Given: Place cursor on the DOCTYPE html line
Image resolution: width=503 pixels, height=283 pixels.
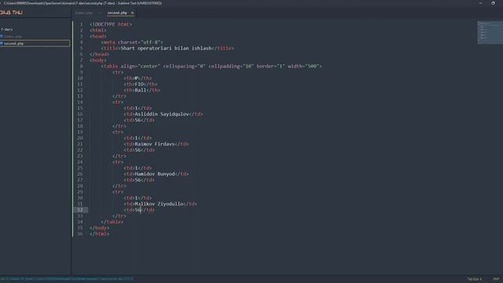Looking at the screenshot, I should (x=111, y=24).
